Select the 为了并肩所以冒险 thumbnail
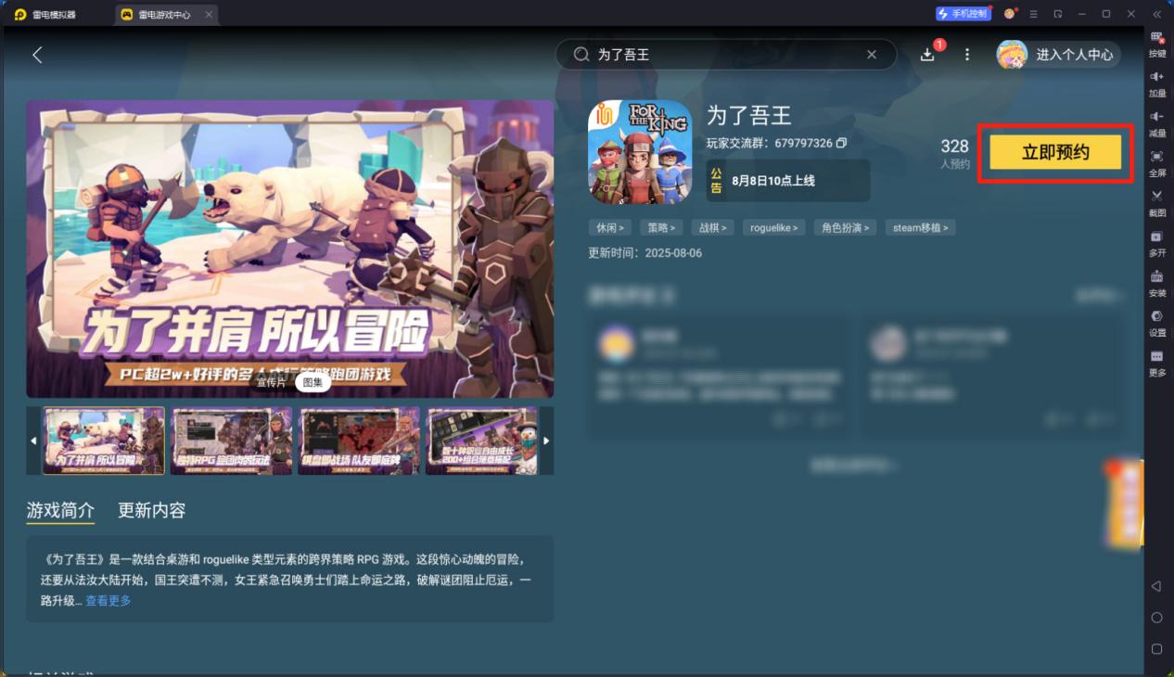Screen dimensions: 1174x677 pos(104,441)
